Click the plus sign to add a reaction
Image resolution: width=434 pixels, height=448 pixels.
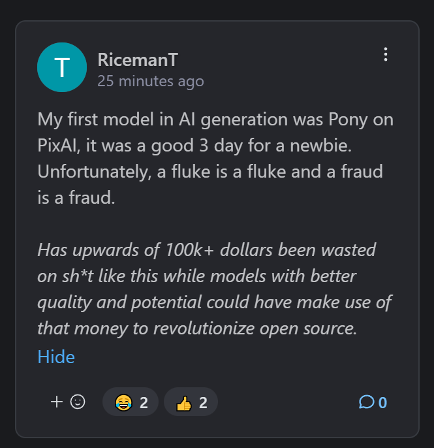tap(57, 402)
